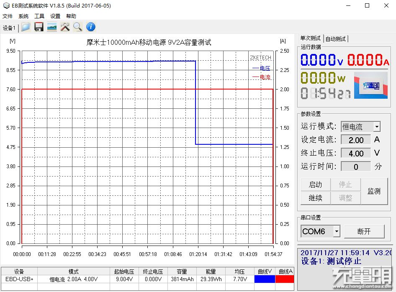Viewport: 396px width, 292px height.
Task: Open the 恒电流 mode combo box
Action: [x=361, y=127]
